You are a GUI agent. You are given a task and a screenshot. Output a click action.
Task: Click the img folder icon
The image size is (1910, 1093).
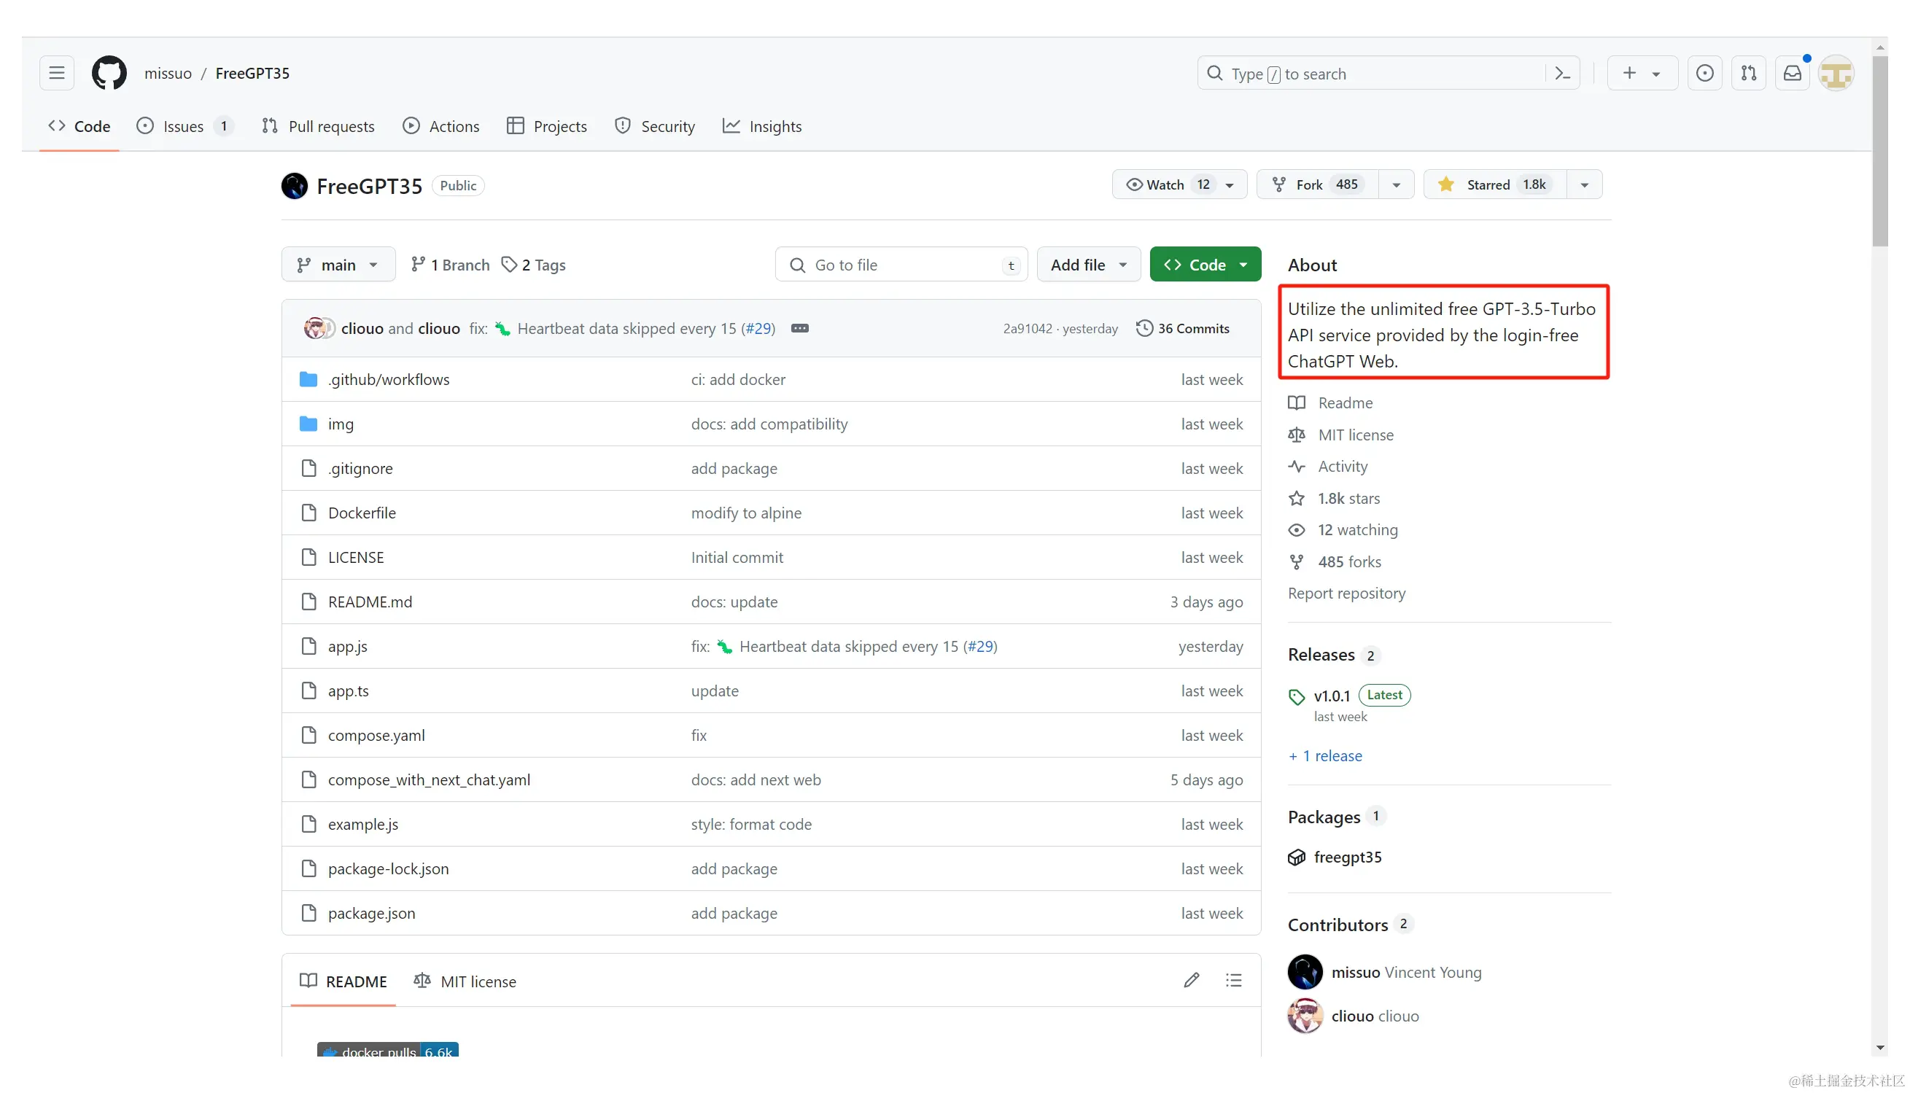pyautogui.click(x=308, y=424)
